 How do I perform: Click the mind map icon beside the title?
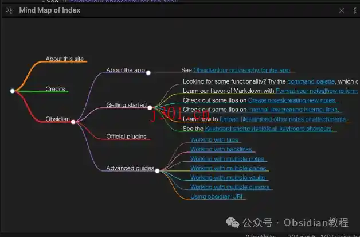[9, 10]
